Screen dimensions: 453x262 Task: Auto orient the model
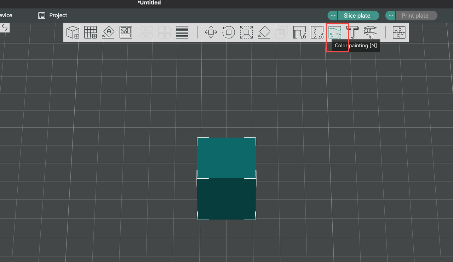coord(108,32)
